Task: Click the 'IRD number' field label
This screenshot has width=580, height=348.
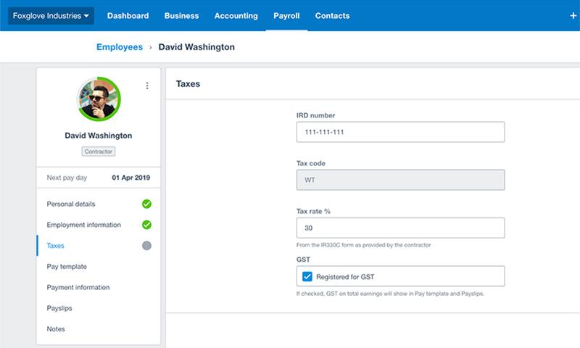Action: (316, 115)
